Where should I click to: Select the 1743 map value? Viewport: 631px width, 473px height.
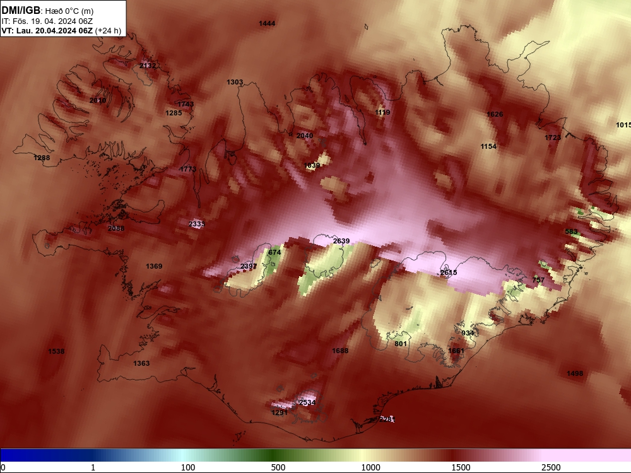tap(186, 104)
